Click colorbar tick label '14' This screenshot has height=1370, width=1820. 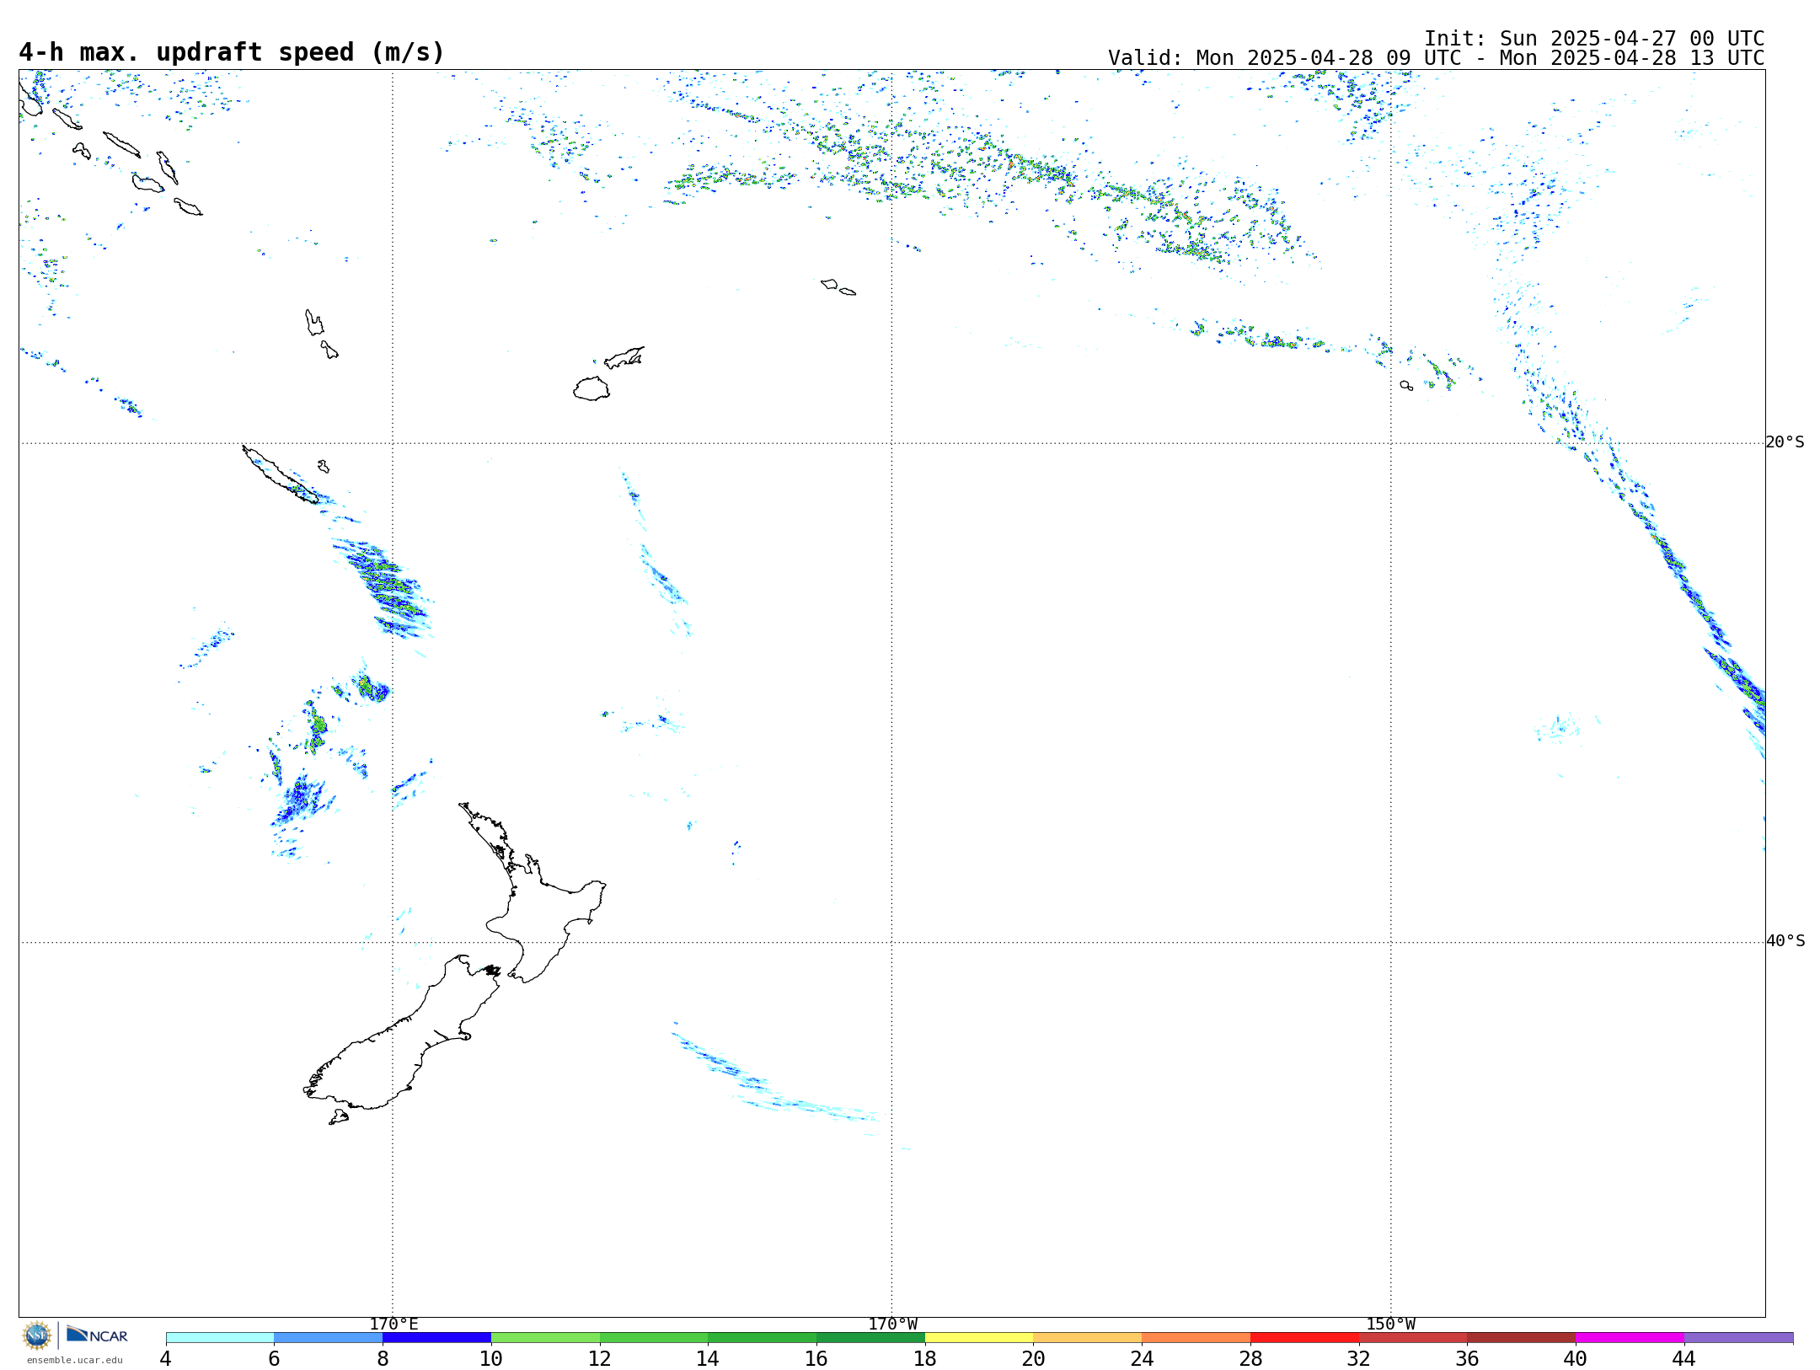(x=708, y=1358)
